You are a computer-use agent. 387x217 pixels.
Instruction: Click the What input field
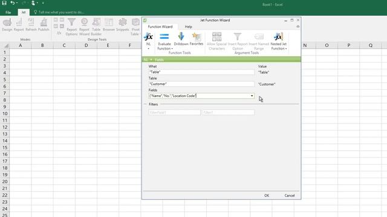pyautogui.click(x=201, y=72)
